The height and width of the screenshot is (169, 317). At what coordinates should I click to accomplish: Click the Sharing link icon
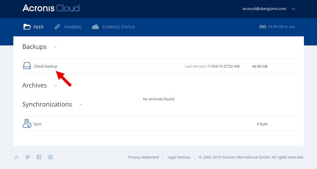(57, 27)
